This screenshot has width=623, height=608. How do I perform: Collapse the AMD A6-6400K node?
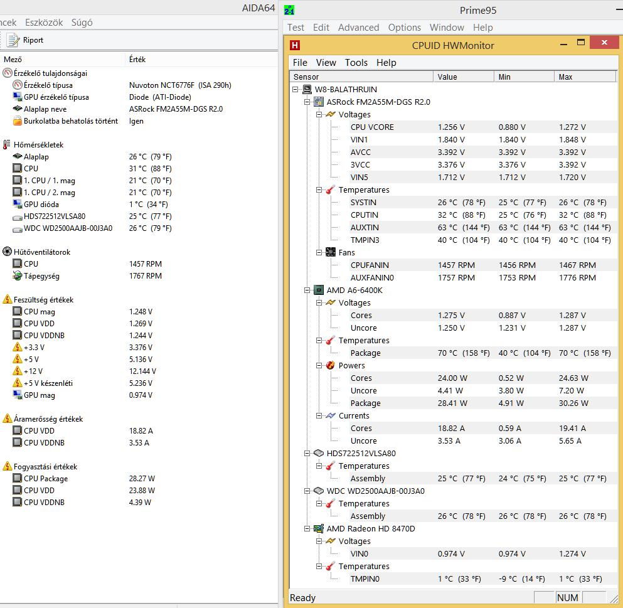coord(307,290)
